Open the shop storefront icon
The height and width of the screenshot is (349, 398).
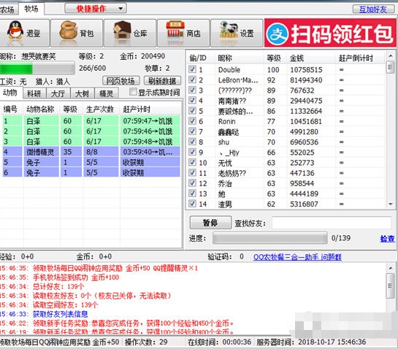175,30
